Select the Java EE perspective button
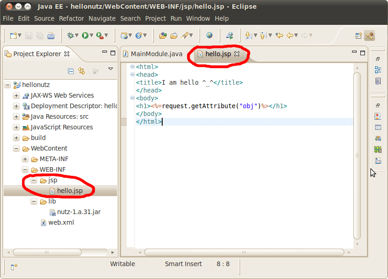This screenshot has width=388, height=279. point(370,36)
